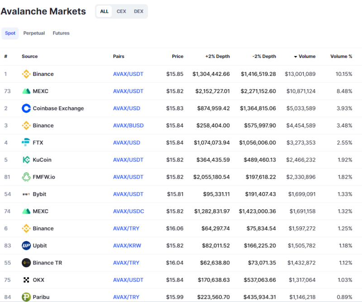Sort by the Volume column header
Screen dimensions: 362x302
pyautogui.click(x=307, y=57)
